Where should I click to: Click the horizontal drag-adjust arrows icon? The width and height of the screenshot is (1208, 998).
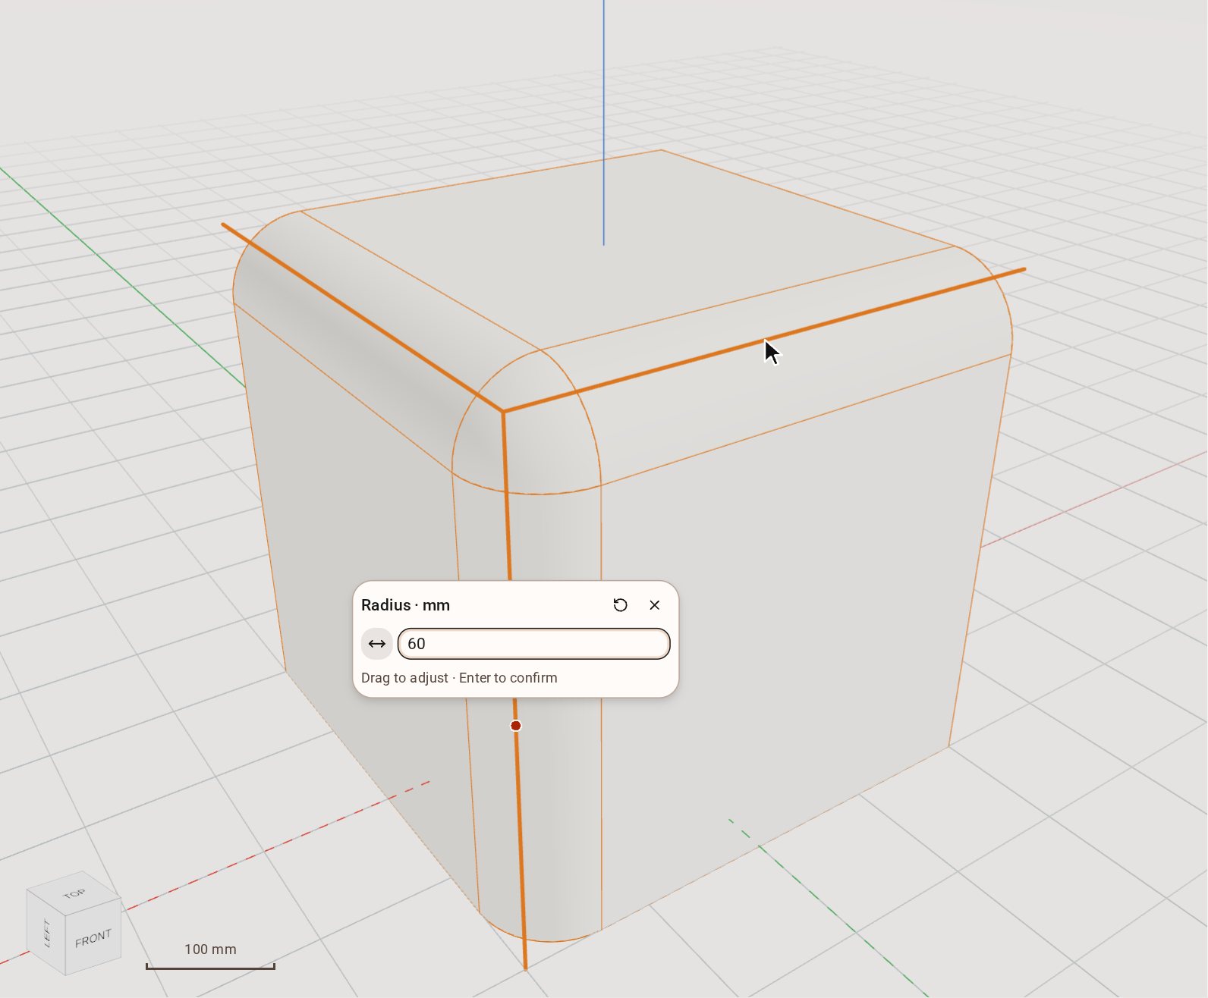pos(377,644)
